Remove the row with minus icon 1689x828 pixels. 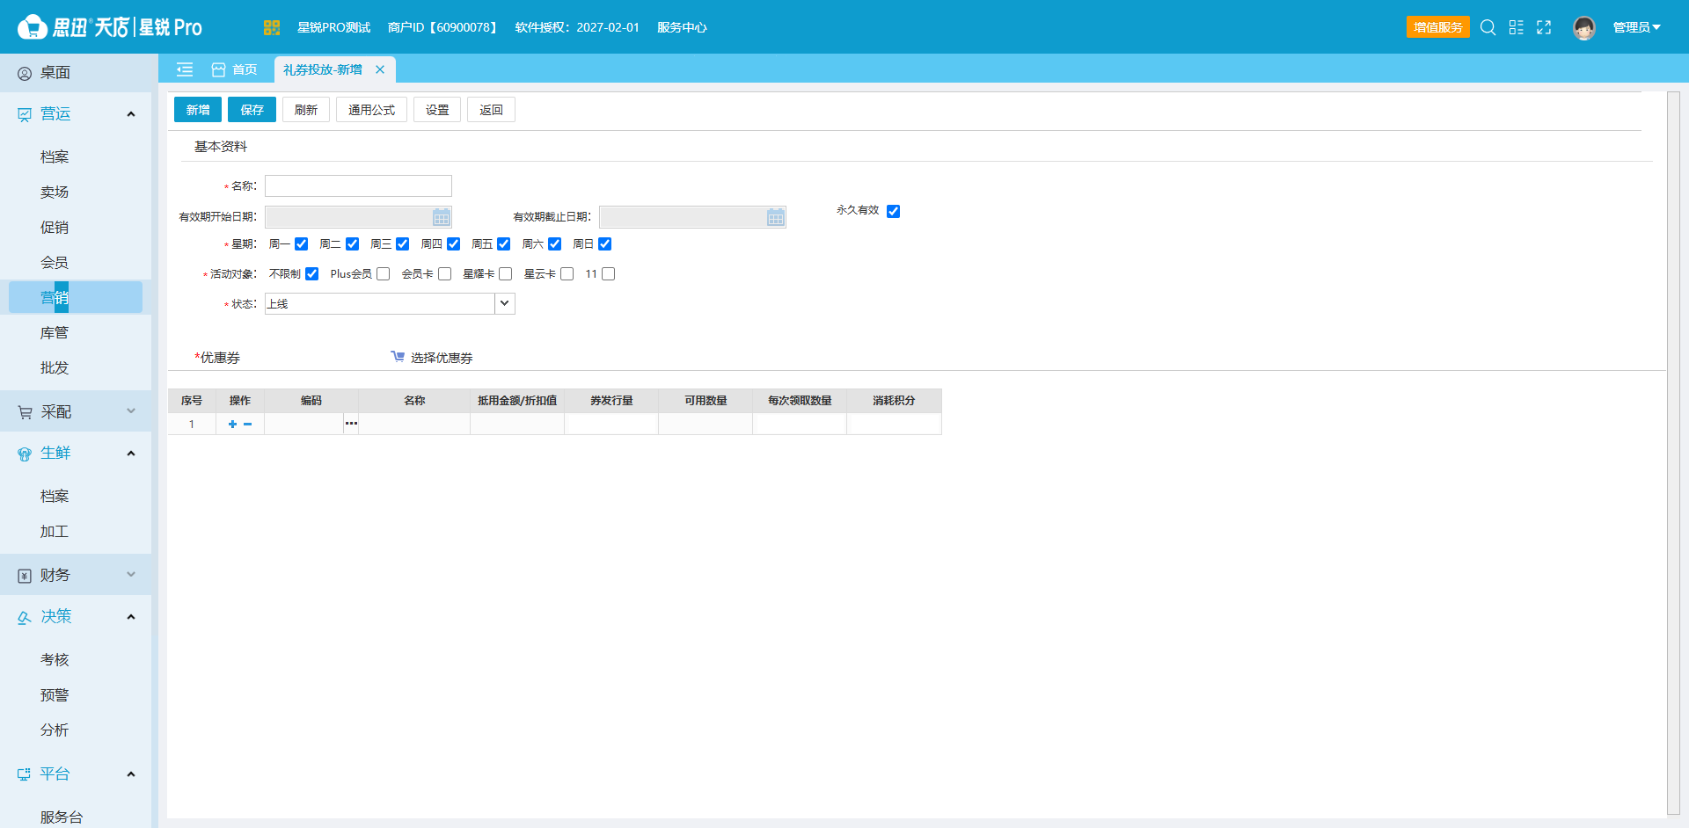click(x=248, y=424)
